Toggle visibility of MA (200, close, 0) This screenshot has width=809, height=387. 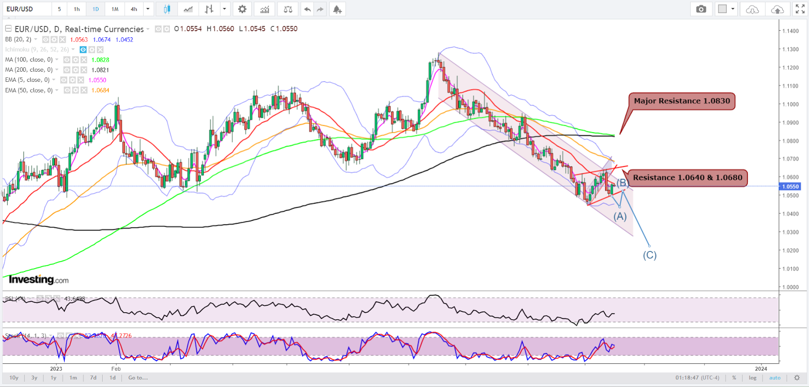point(66,70)
